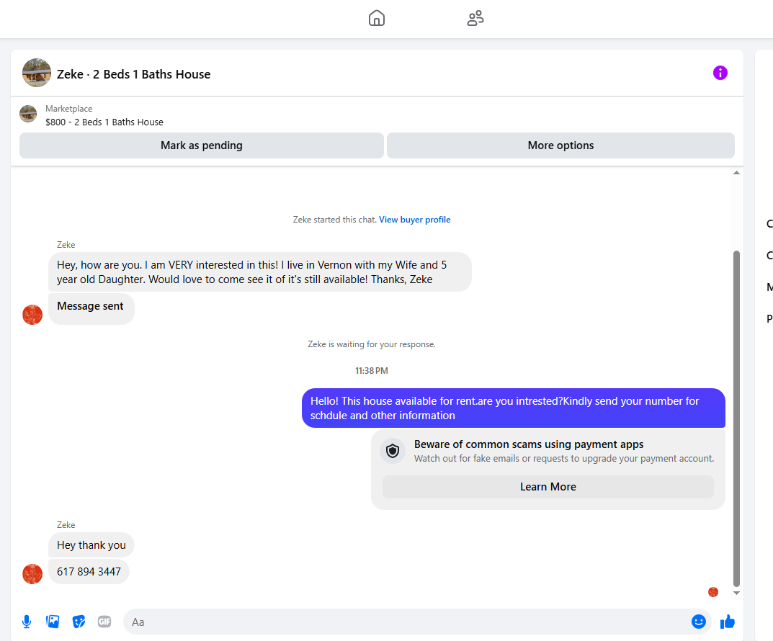
Task: Open conversation info via purple info icon
Action: [720, 73]
